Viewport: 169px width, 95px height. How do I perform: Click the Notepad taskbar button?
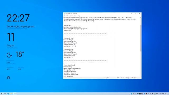15,94
